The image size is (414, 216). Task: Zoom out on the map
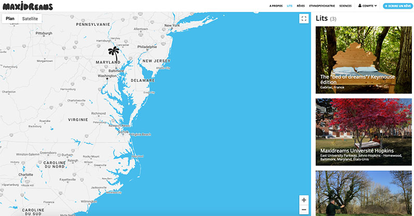pos(304,210)
